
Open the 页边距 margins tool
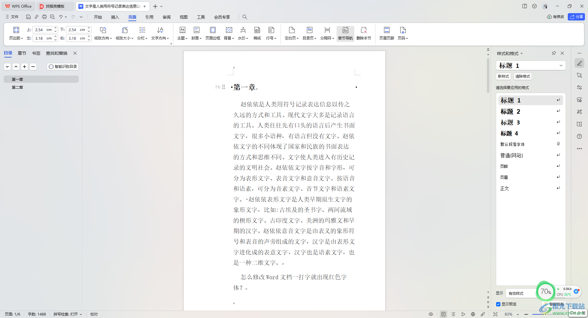point(16,33)
